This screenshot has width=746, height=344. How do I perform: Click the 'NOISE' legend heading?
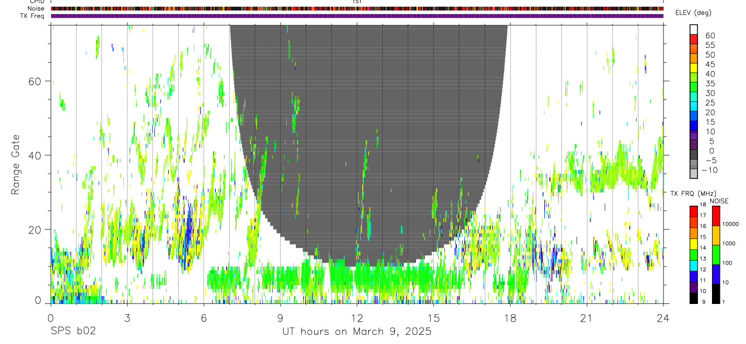pos(719,201)
